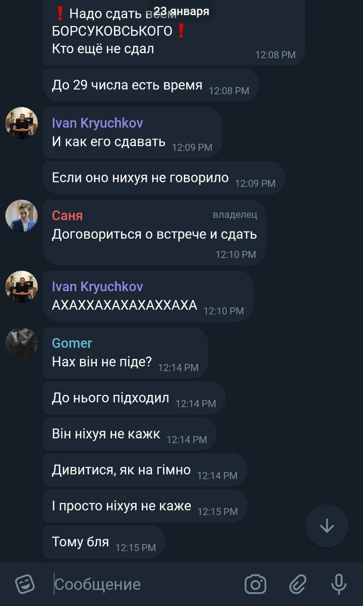Image resolution: width=363 pixels, height=606 pixels.
Task: Start voice recording with microphone icon
Action: point(338,584)
